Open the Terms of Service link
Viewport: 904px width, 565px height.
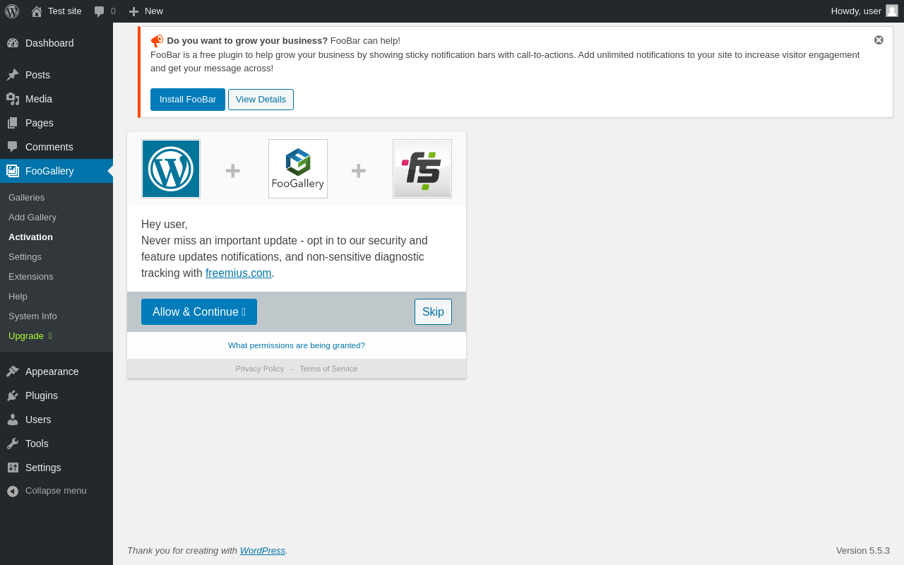coord(328,369)
